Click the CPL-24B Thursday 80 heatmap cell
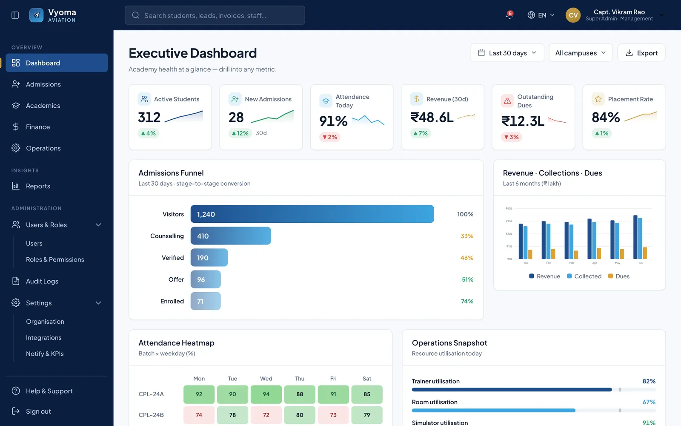This screenshot has width=681, height=426. click(x=300, y=415)
